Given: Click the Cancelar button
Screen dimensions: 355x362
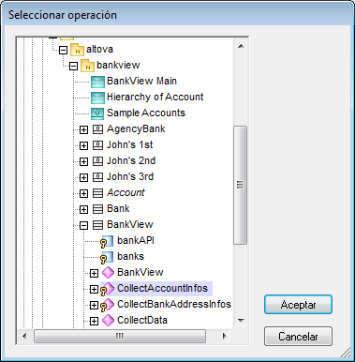Looking at the screenshot, I should pos(298,337).
